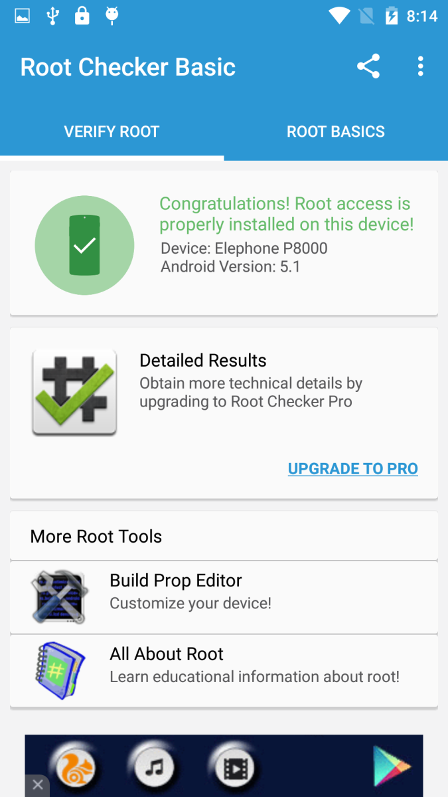Tap the music note icon in ad
The image size is (448, 797).
(154, 768)
